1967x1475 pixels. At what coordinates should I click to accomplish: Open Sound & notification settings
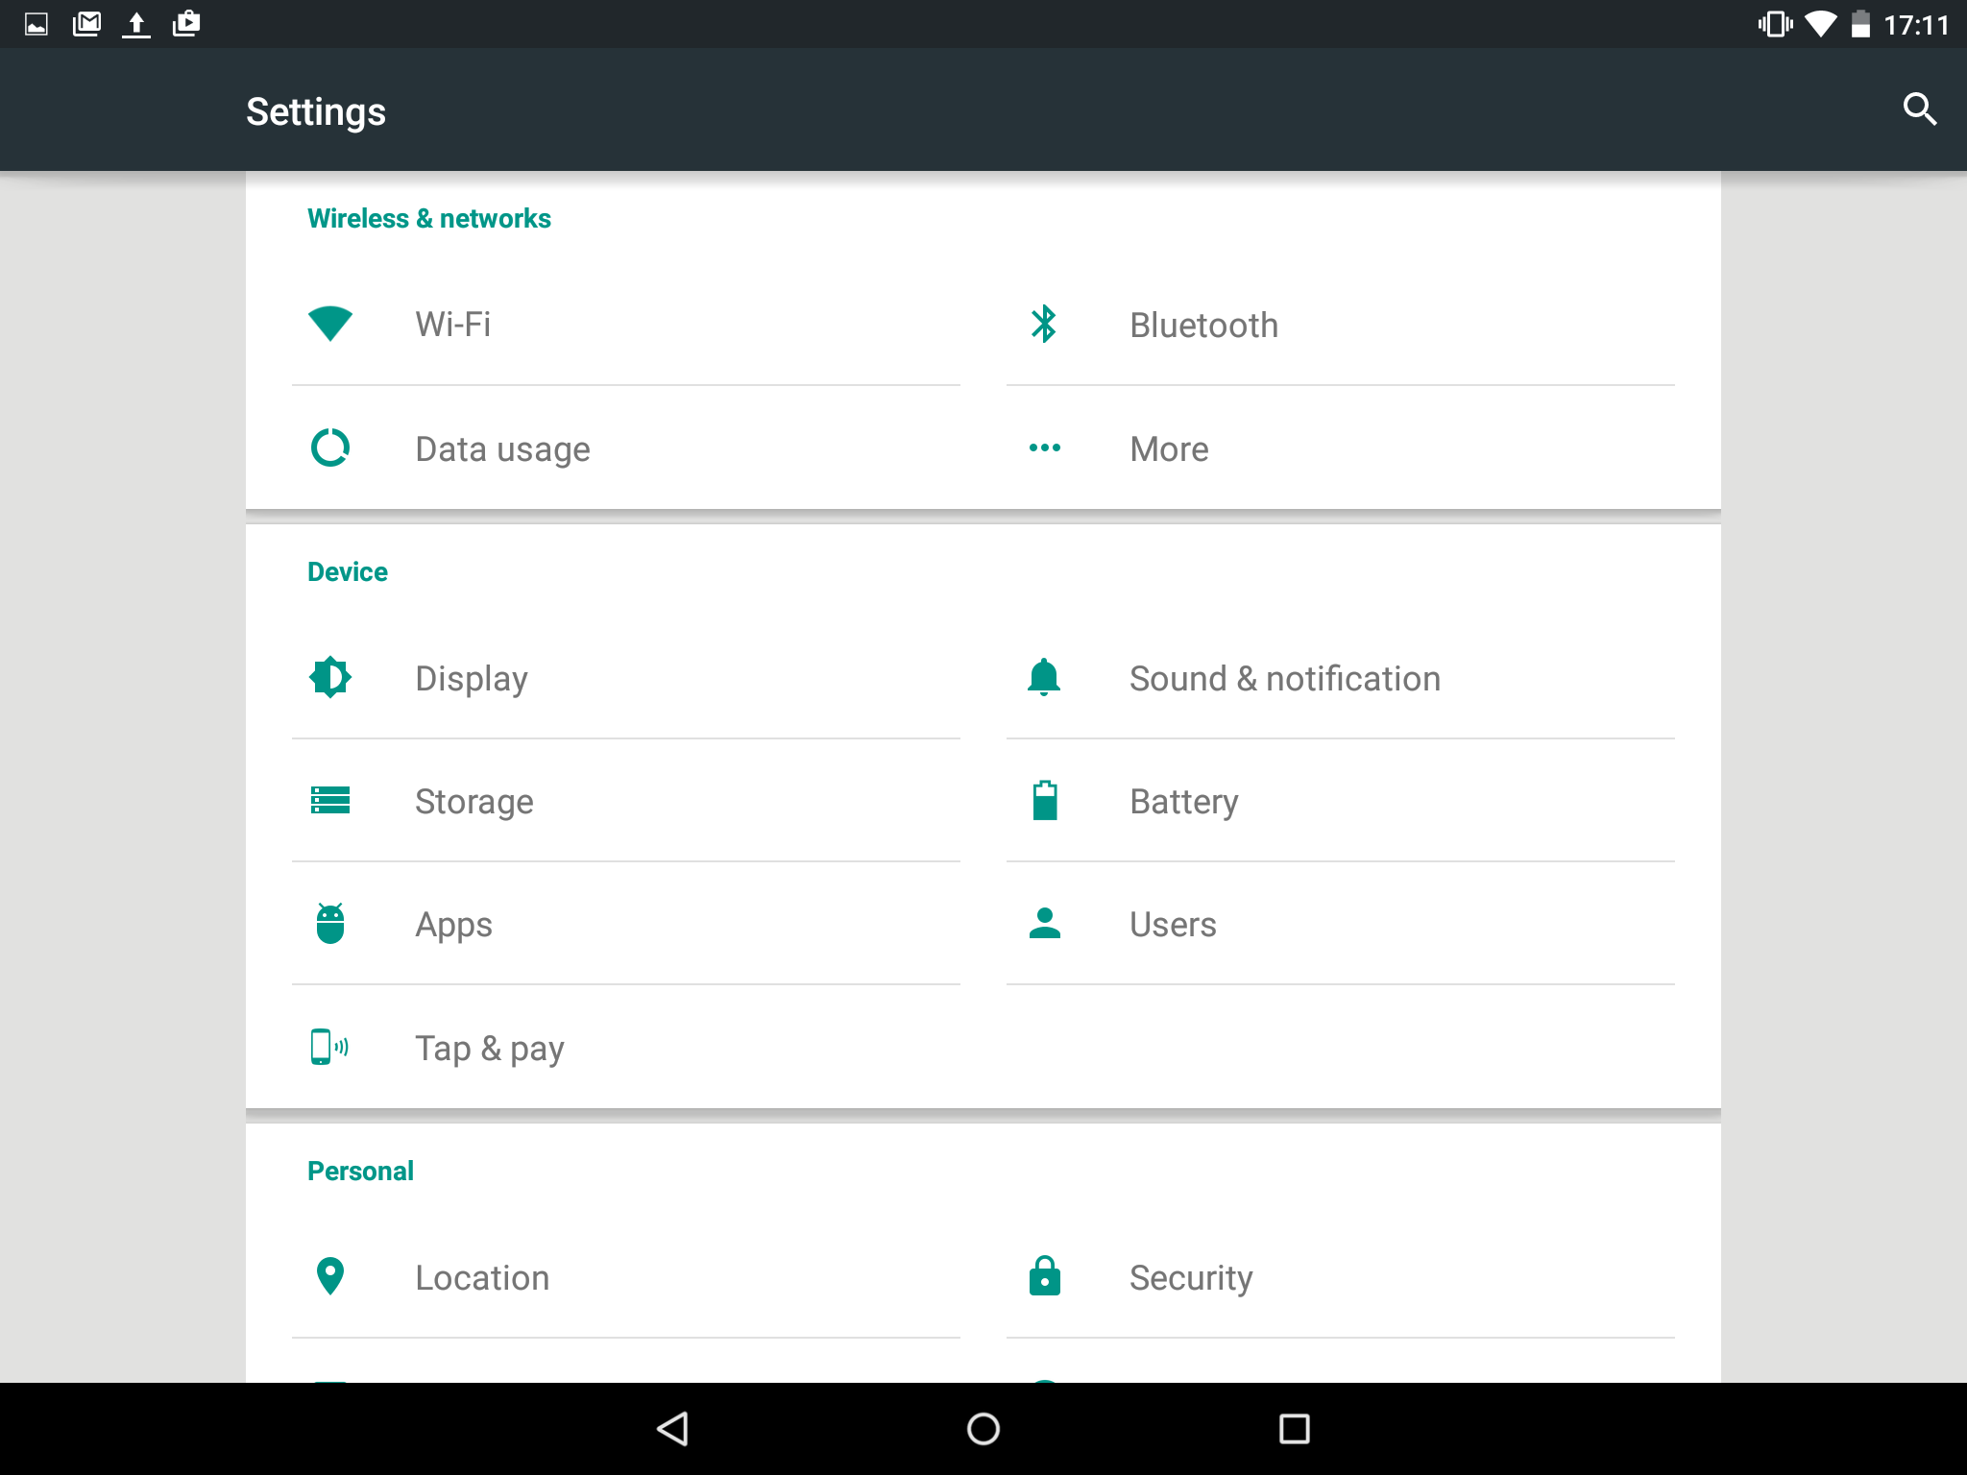click(x=1341, y=678)
